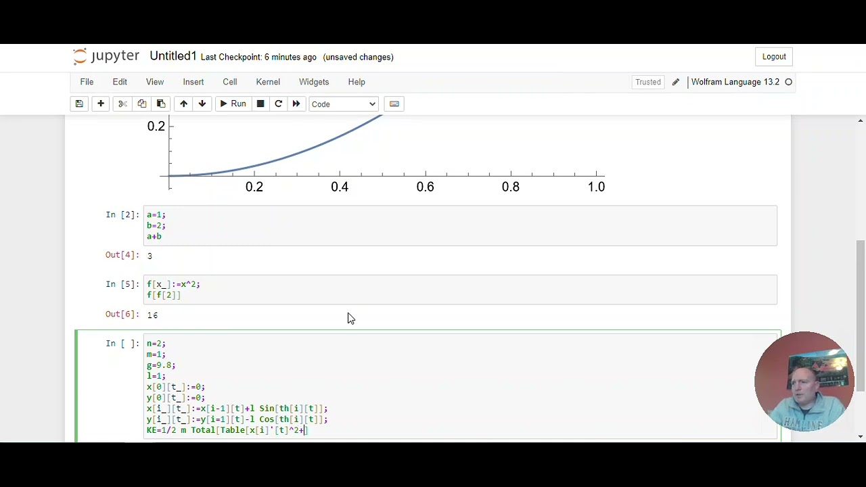
Task: Click the In [2] prompt label
Action: tap(122, 214)
